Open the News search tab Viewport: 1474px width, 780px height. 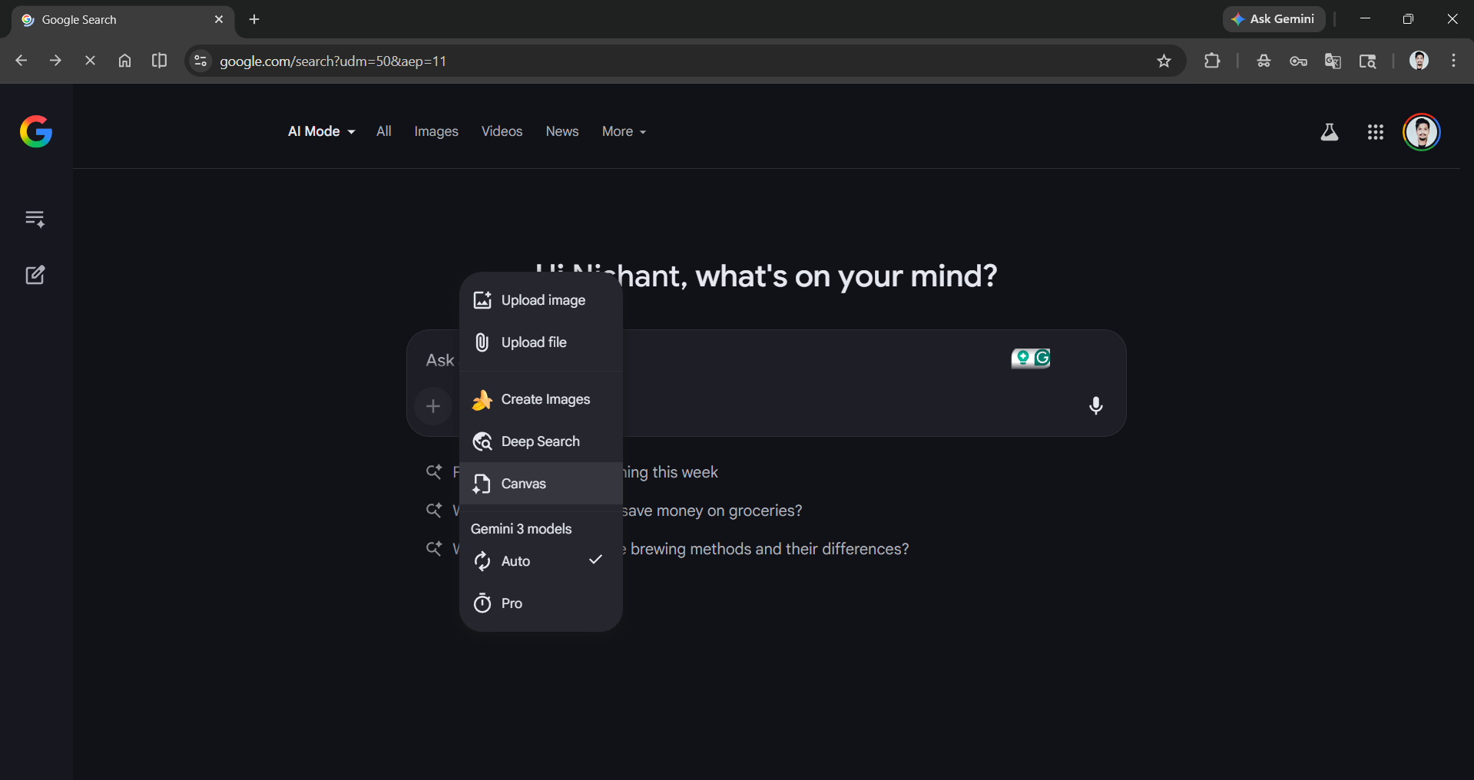[561, 131]
